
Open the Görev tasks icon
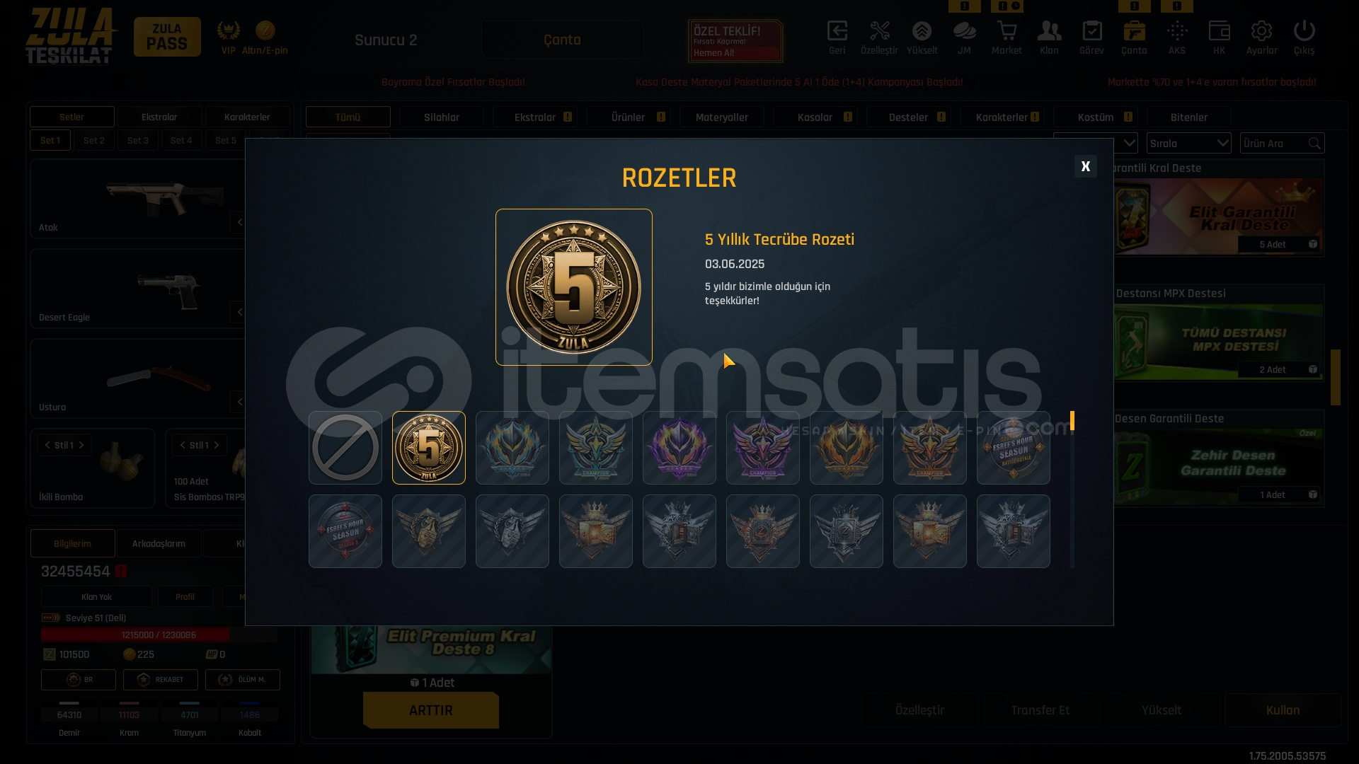pyautogui.click(x=1091, y=37)
